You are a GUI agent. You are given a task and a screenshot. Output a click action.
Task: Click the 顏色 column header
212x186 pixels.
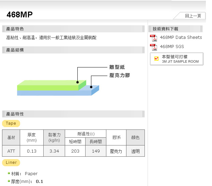pyautogui.click(x=135, y=138)
